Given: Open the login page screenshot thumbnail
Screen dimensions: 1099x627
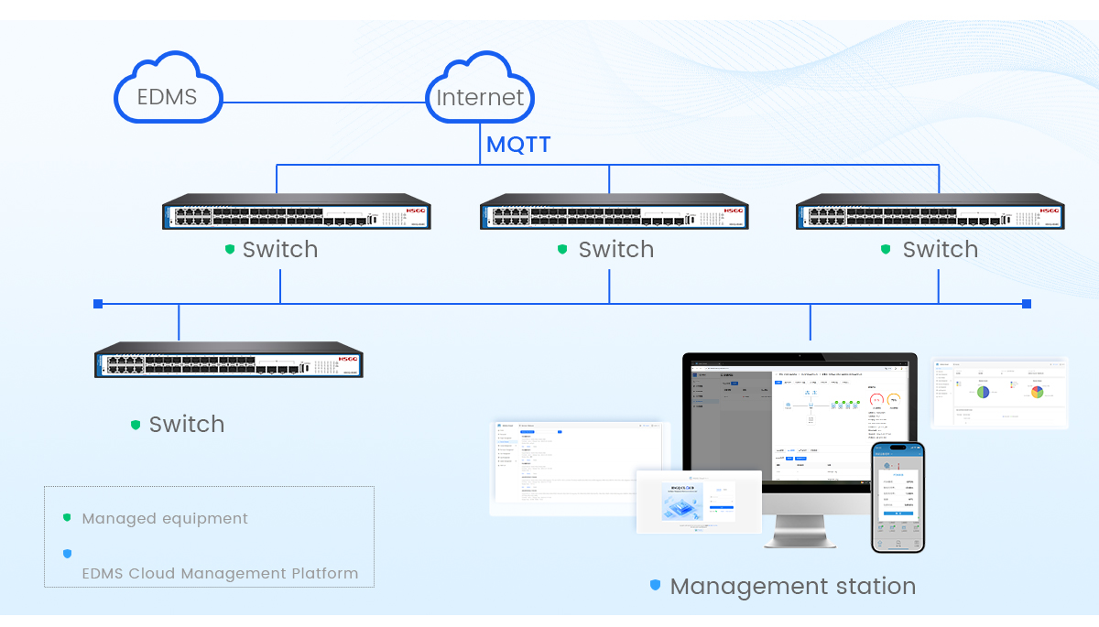Looking at the screenshot, I should pyautogui.click(x=698, y=502).
